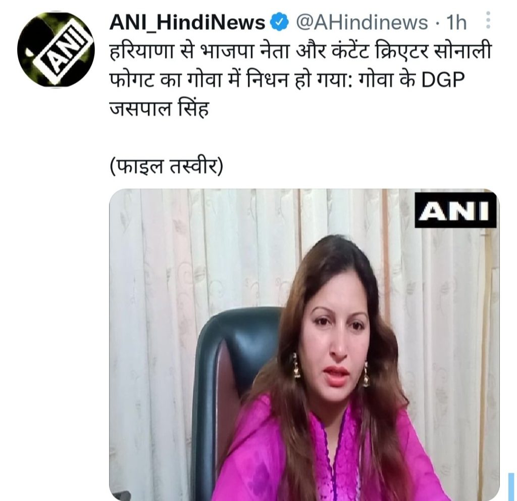
Task: Click the जसपाल सिंह text line
Action: (x=159, y=108)
